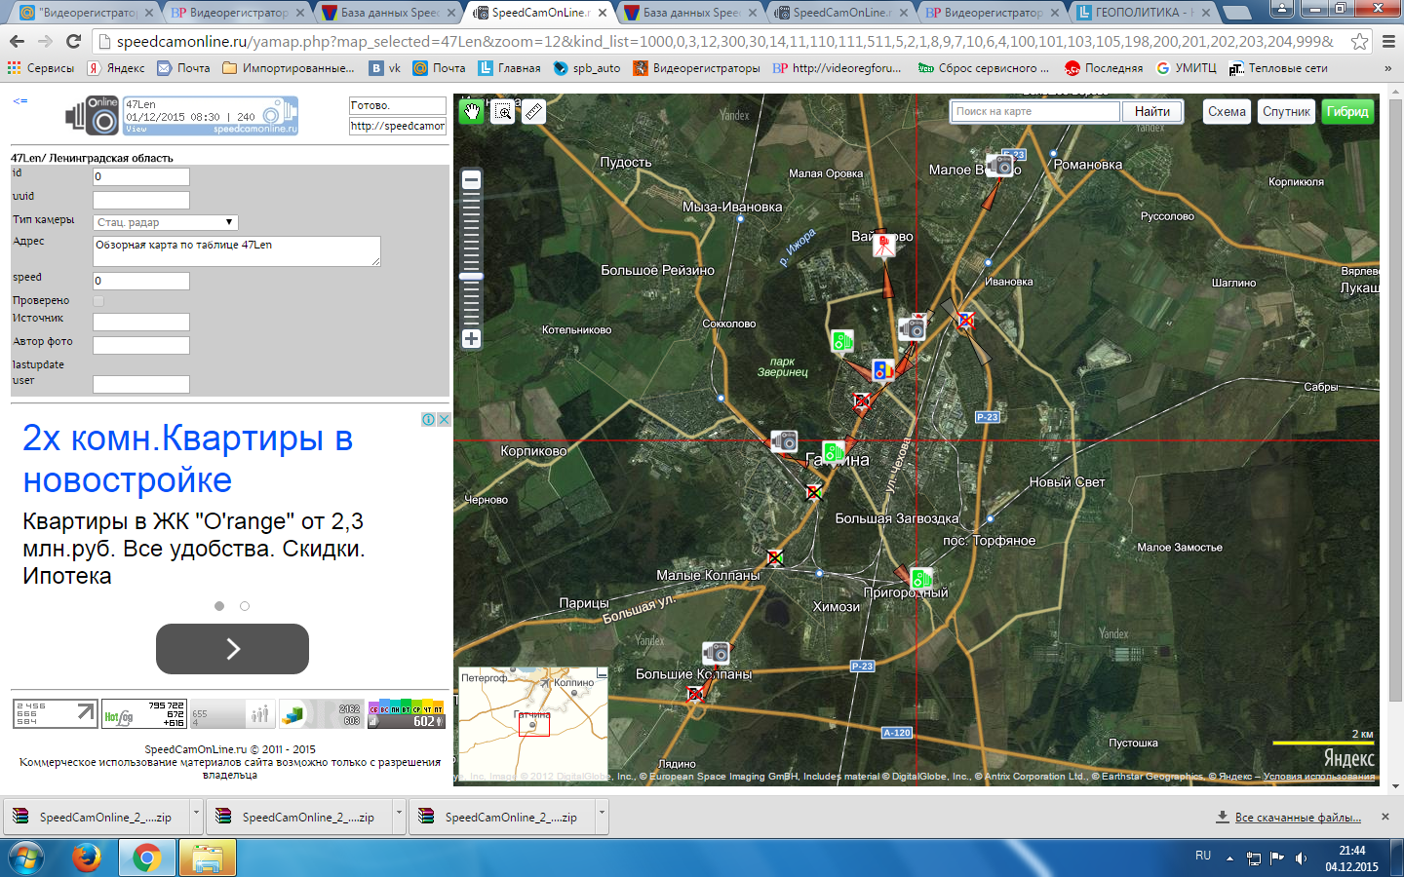Switch map to Гибрид view
The width and height of the screenshot is (1404, 877).
pyautogui.click(x=1346, y=112)
